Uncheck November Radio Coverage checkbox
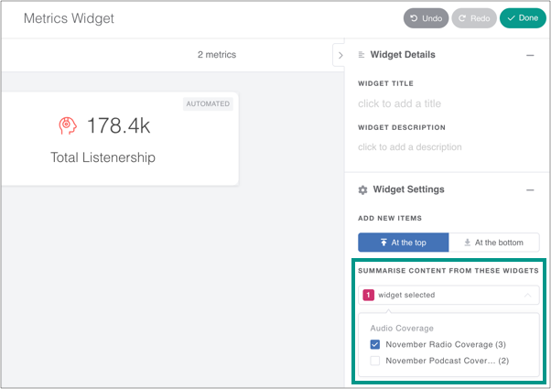 [375, 344]
